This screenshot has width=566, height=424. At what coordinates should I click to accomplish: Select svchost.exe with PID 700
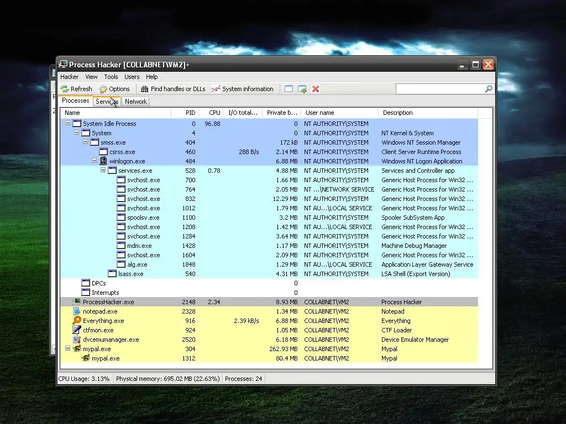click(269, 180)
